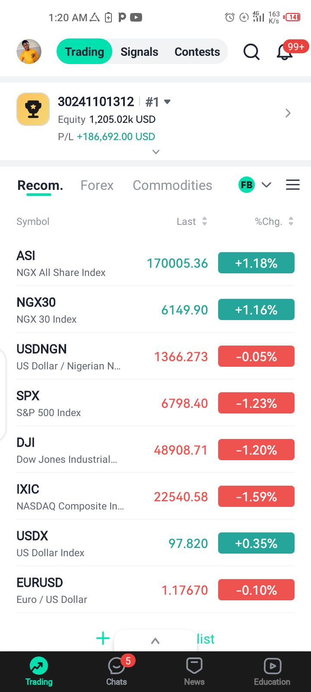Expand account selector arrow beside #1
Viewport: 311px width, 692px height.
click(x=168, y=102)
